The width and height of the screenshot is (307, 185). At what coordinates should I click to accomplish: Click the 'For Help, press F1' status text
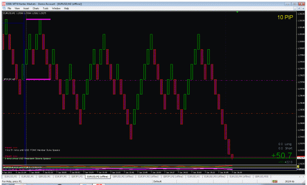pyautogui.click(x=12, y=182)
